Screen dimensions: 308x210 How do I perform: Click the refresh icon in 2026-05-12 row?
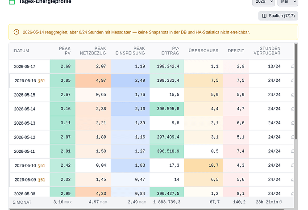coord(293,137)
